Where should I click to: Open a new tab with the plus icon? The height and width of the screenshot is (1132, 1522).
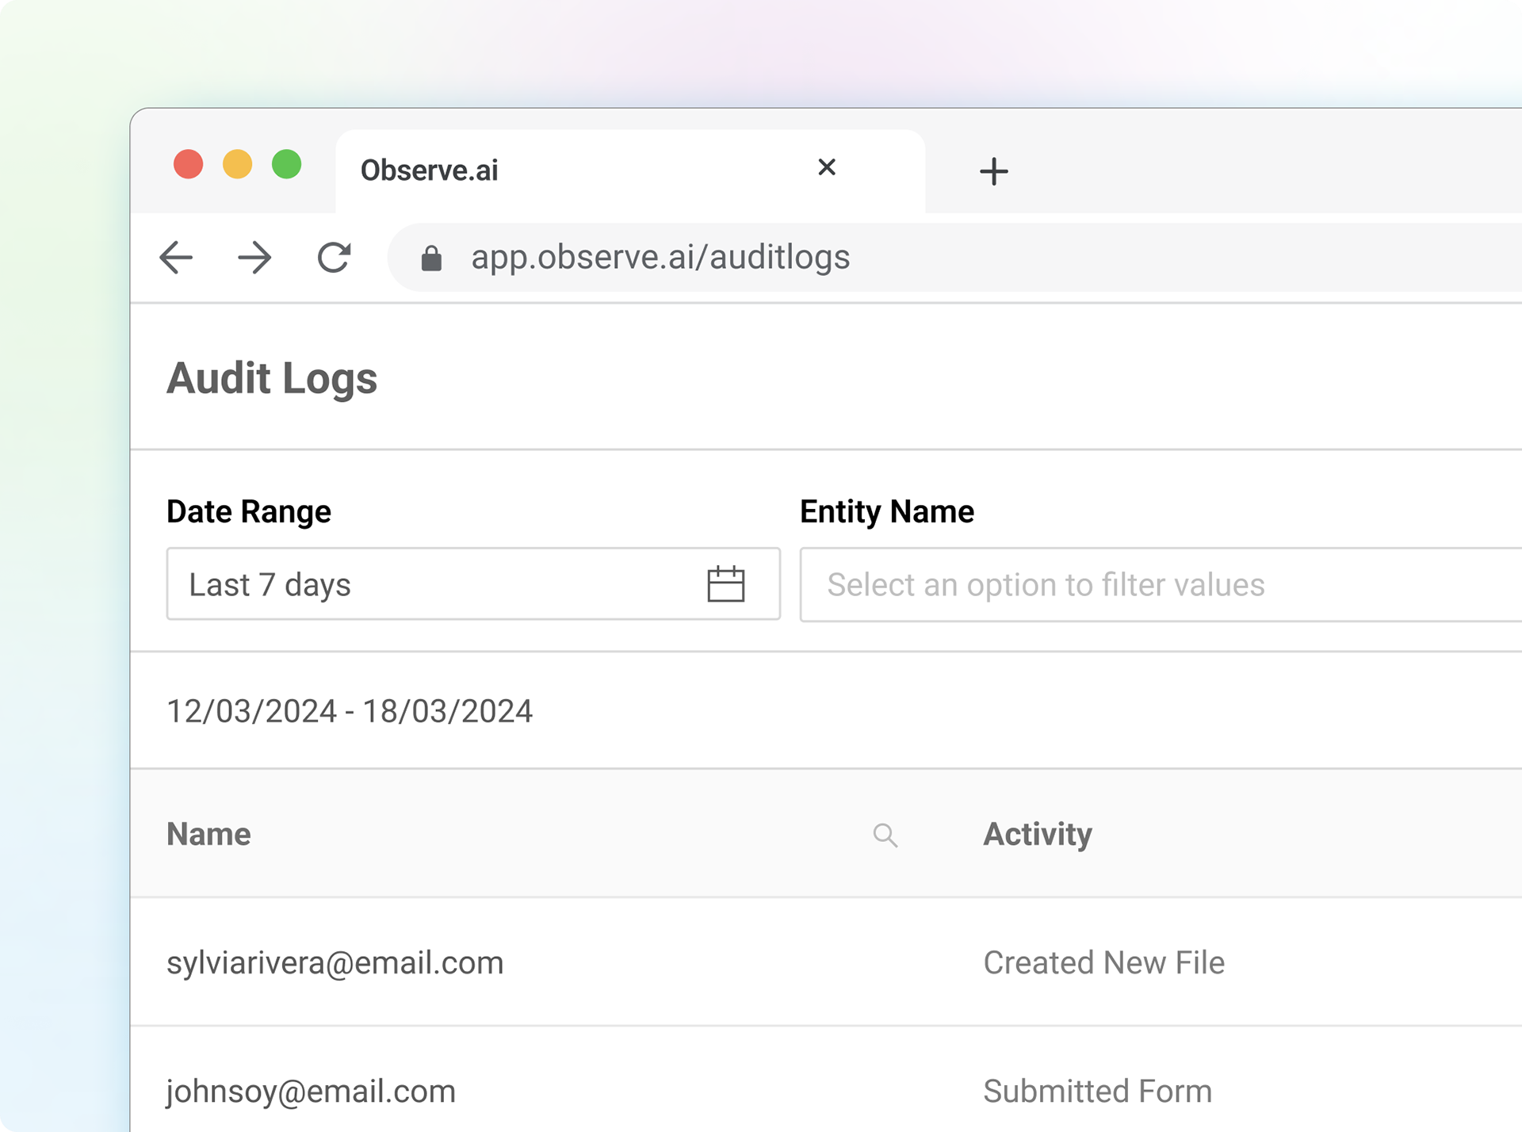pyautogui.click(x=993, y=171)
